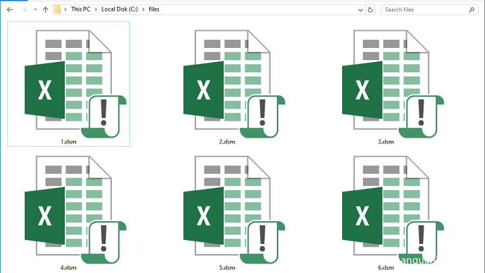Click the folder icon in address bar
The width and height of the screenshot is (485, 273).
coord(57,9)
